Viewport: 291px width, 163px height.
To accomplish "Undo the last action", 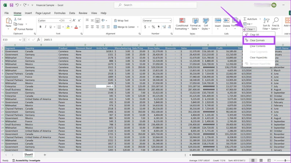I will pos(17,5).
